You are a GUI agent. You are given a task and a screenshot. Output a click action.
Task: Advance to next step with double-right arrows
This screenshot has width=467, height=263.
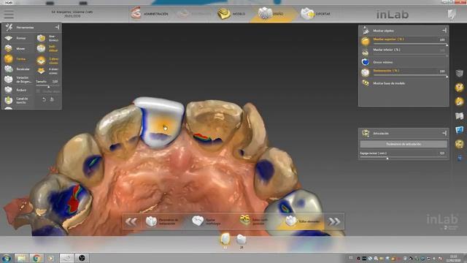(x=334, y=221)
